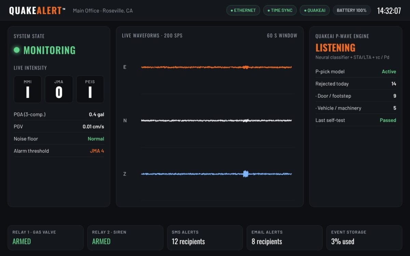Click the Door / footstep row
The height and width of the screenshot is (256, 410).
pyautogui.click(x=356, y=96)
